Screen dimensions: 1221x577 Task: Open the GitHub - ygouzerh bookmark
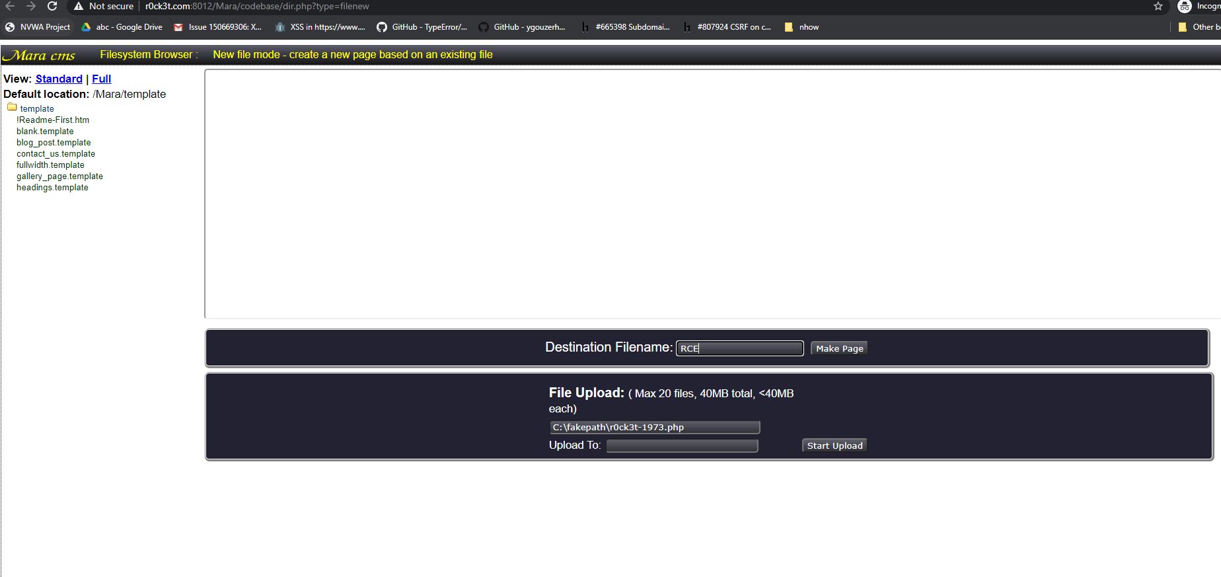(522, 27)
